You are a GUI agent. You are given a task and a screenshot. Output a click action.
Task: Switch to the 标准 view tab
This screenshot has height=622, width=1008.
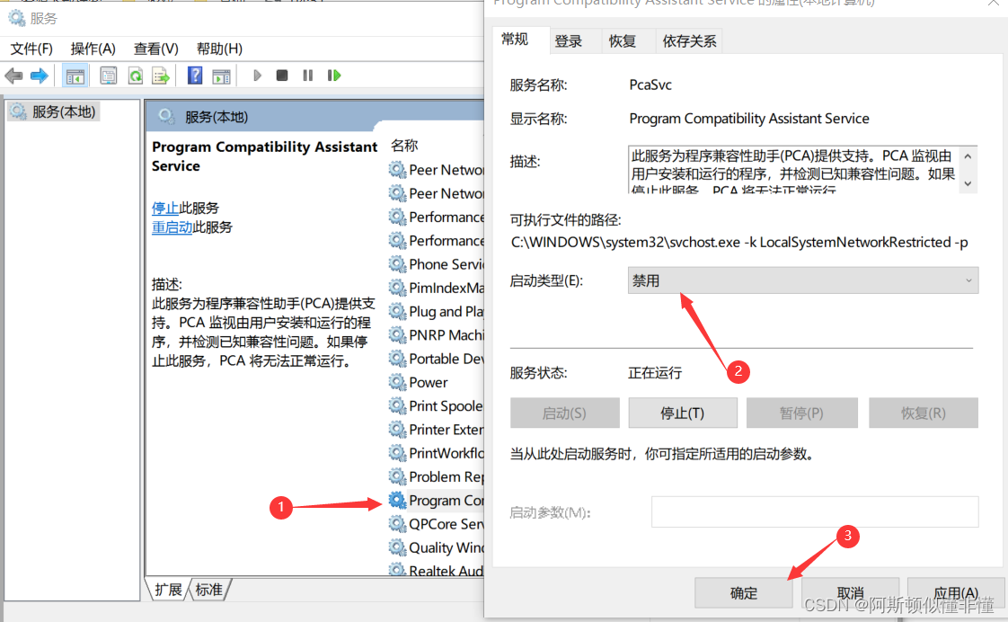pyautogui.click(x=209, y=590)
